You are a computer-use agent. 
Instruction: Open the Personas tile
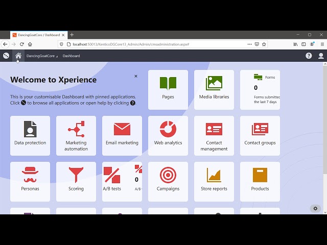pyautogui.click(x=30, y=182)
